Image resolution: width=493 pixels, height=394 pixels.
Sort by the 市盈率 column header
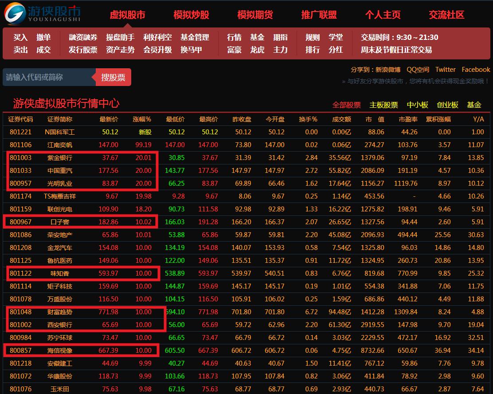coord(408,119)
